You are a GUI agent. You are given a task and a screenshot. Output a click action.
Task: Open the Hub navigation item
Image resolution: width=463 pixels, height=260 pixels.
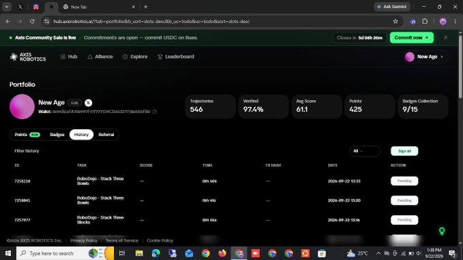[x=69, y=56]
